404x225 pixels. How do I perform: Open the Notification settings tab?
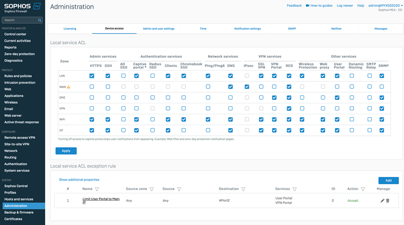click(x=247, y=29)
